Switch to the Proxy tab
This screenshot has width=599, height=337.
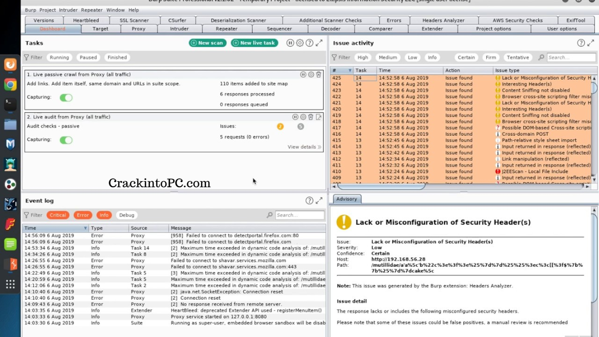pyautogui.click(x=139, y=29)
